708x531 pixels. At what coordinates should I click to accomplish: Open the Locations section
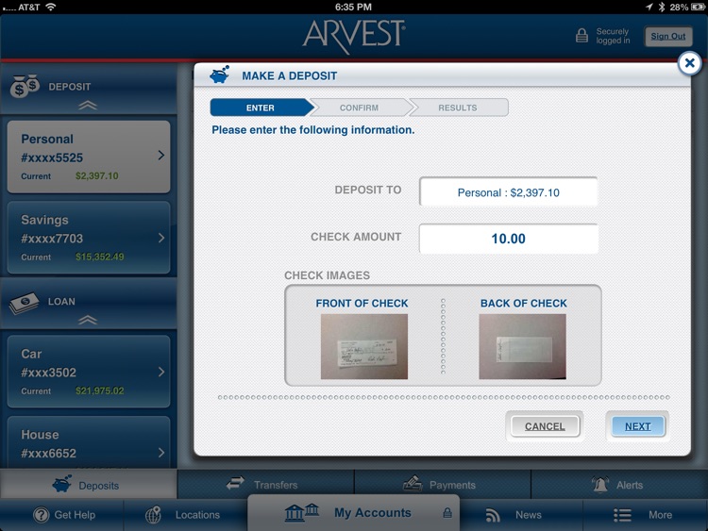point(185,515)
